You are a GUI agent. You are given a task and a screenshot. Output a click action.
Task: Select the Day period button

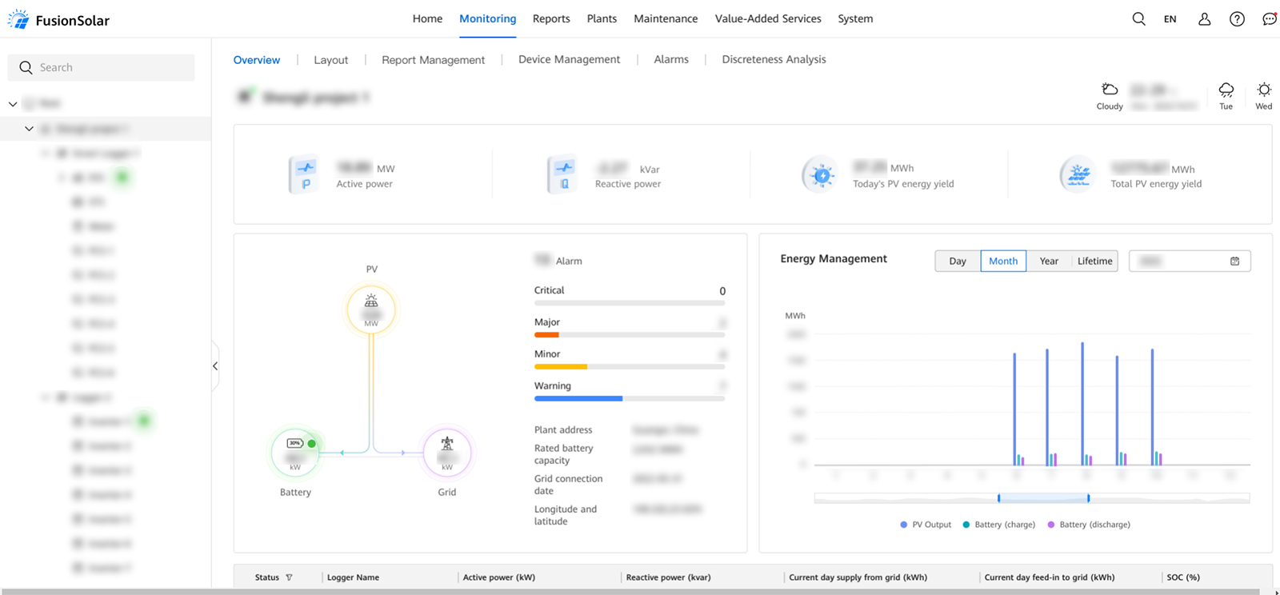coord(958,261)
